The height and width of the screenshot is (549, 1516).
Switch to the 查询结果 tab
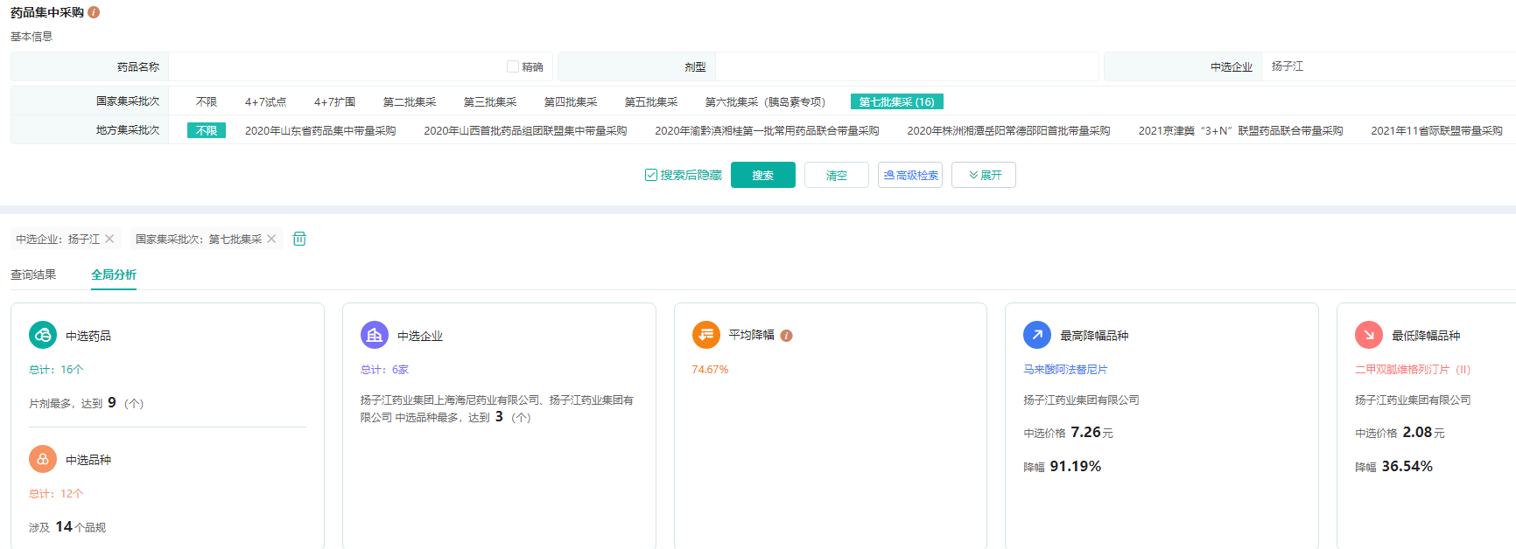click(33, 274)
